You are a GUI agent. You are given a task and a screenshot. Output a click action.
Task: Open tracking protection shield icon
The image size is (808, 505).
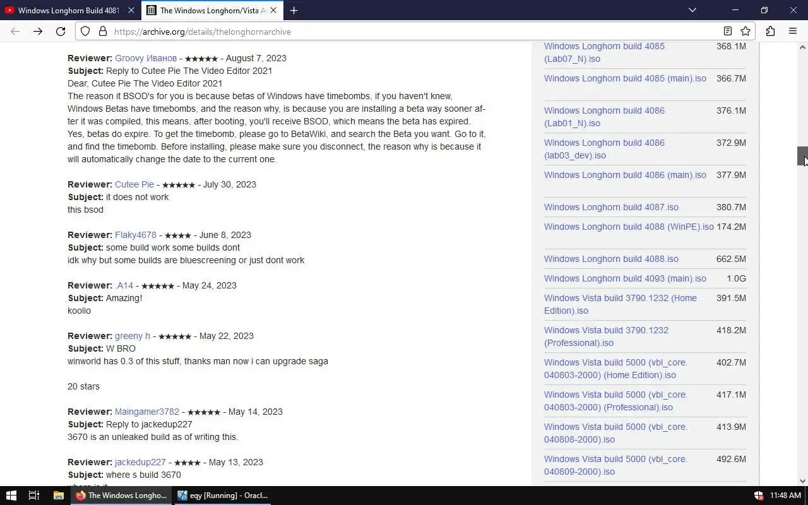coord(85,32)
